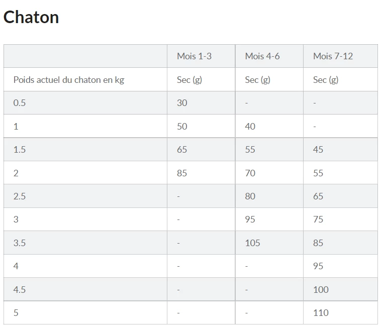Click the 95 value in the 4 kg row

pyautogui.click(x=318, y=266)
